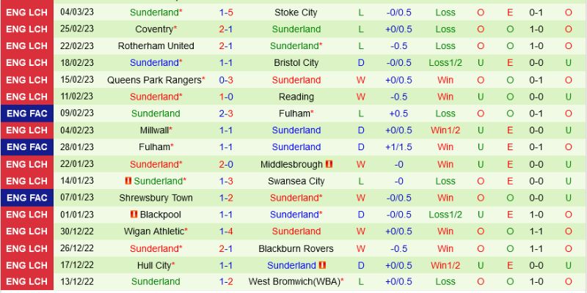Open the 0-3 Queens Park Rangers score
Viewport: 587px width, 293px height.
(x=226, y=80)
